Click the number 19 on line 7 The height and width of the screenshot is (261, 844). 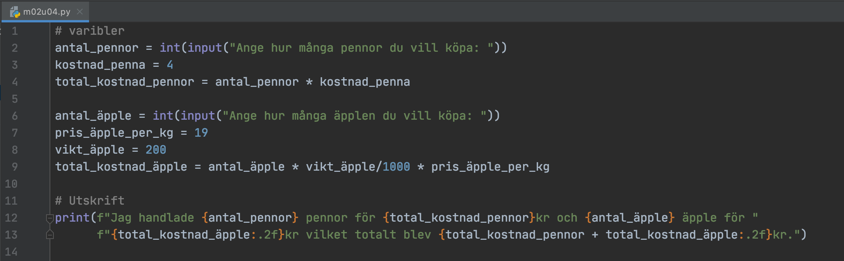tap(201, 133)
